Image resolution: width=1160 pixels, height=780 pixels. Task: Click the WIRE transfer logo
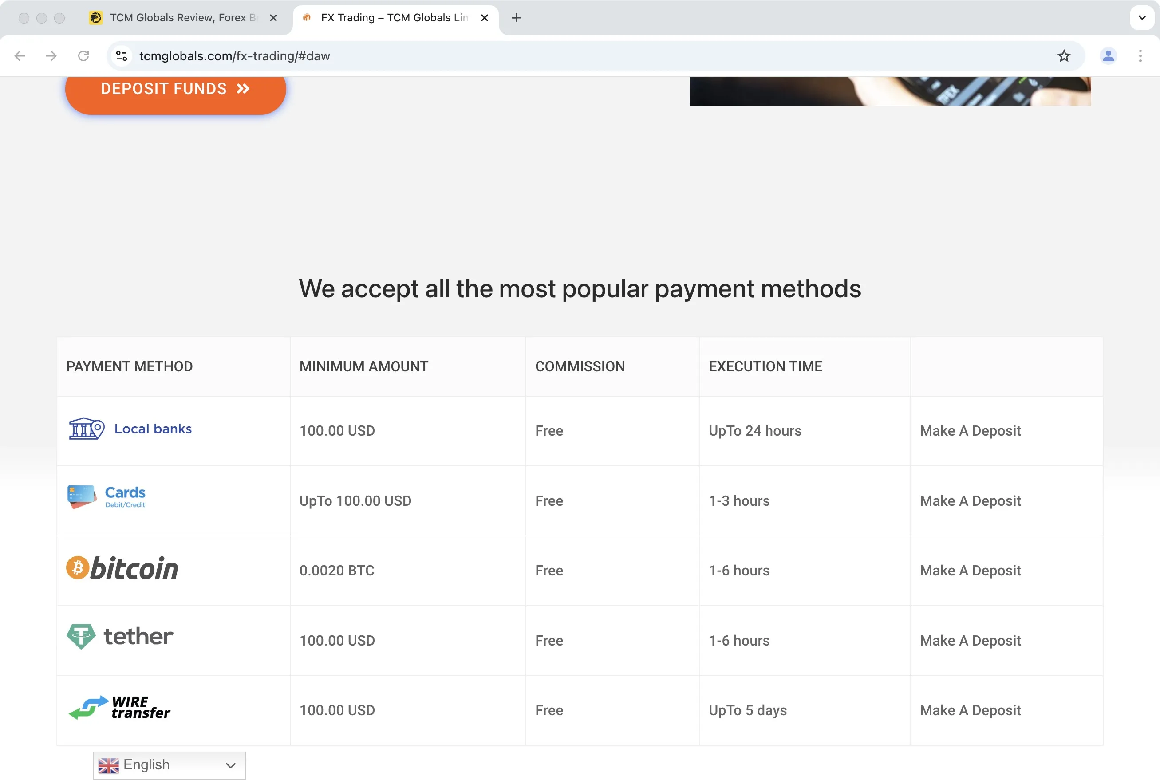119,707
